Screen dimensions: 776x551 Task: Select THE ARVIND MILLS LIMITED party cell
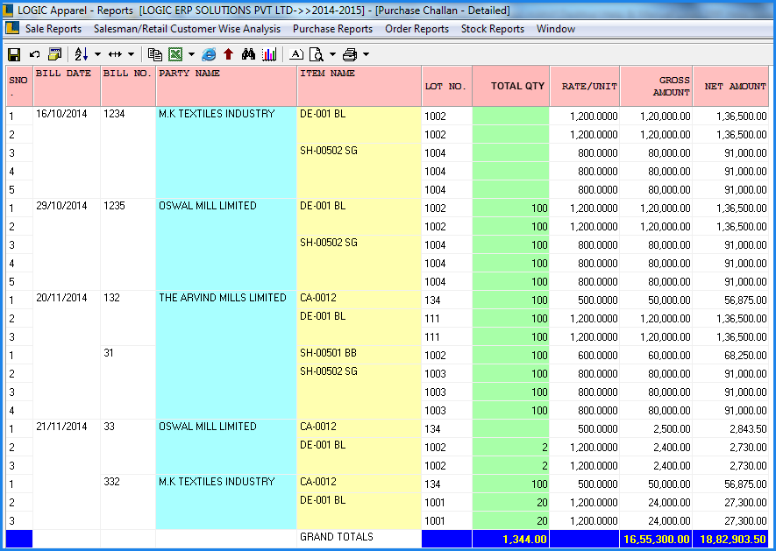click(227, 355)
